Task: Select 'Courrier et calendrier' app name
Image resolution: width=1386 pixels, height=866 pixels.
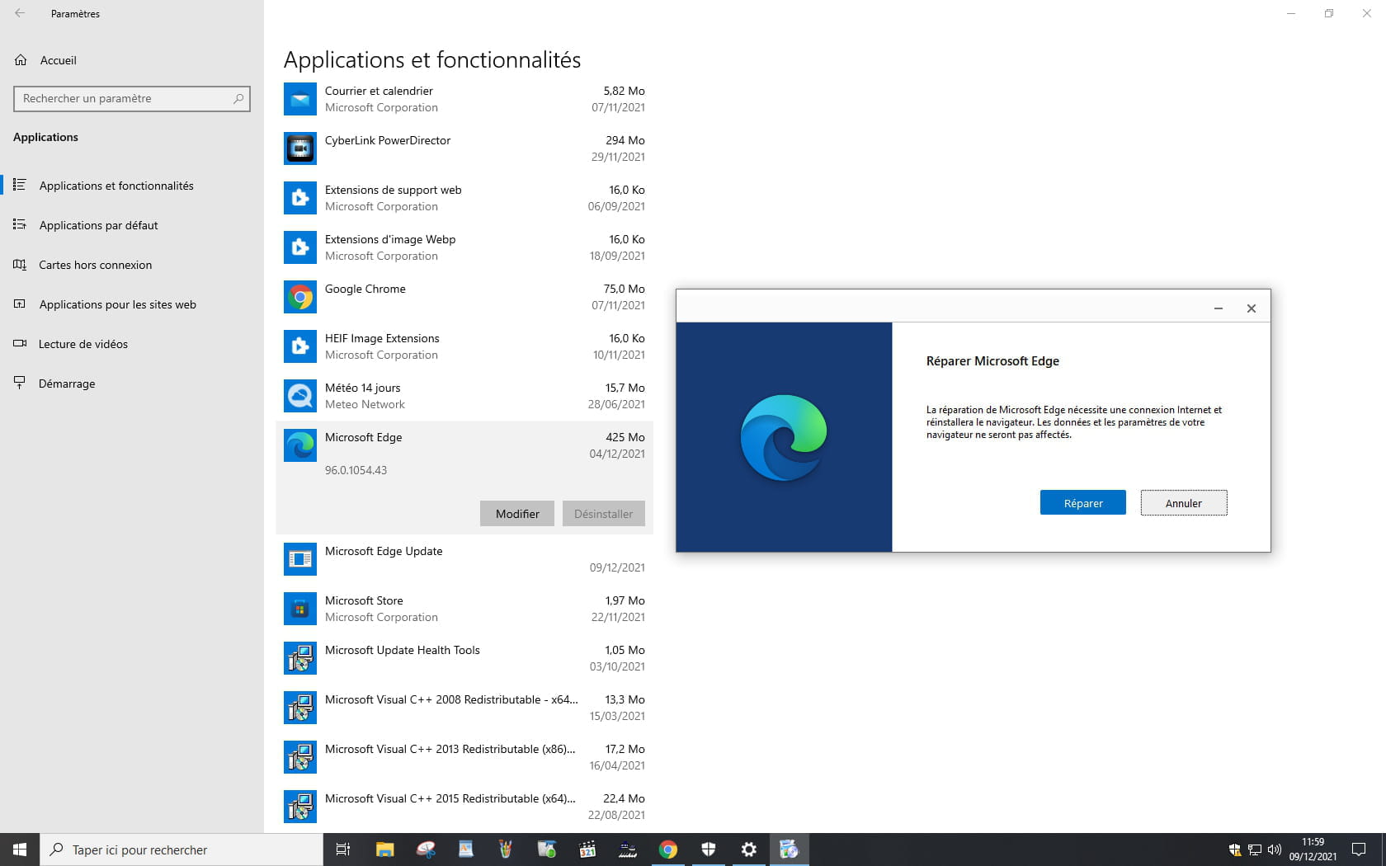Action: point(379,91)
